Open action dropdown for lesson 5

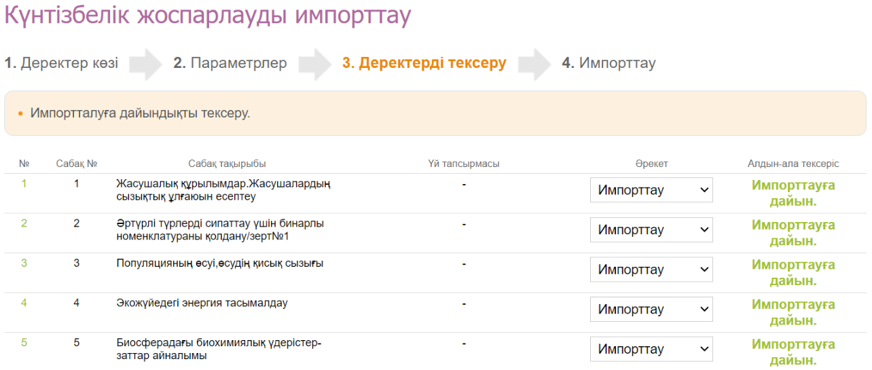pos(651,350)
